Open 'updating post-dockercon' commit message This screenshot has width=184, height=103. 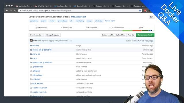[86, 71]
